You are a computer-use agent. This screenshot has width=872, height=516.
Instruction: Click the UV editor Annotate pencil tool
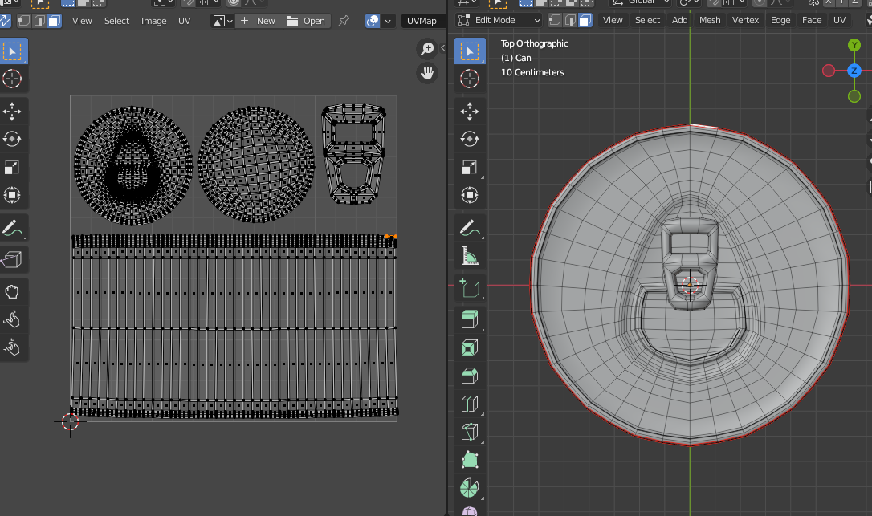[x=12, y=228]
